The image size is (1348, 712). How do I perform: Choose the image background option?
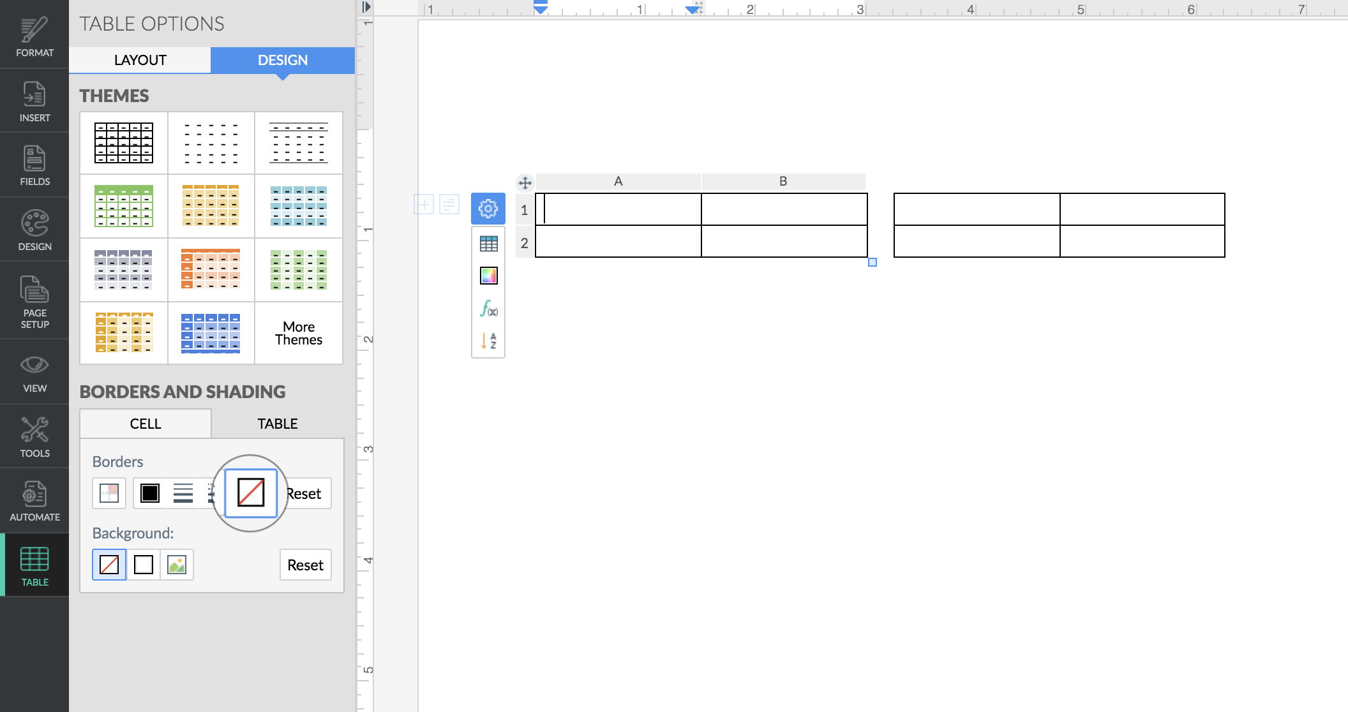[177, 565]
